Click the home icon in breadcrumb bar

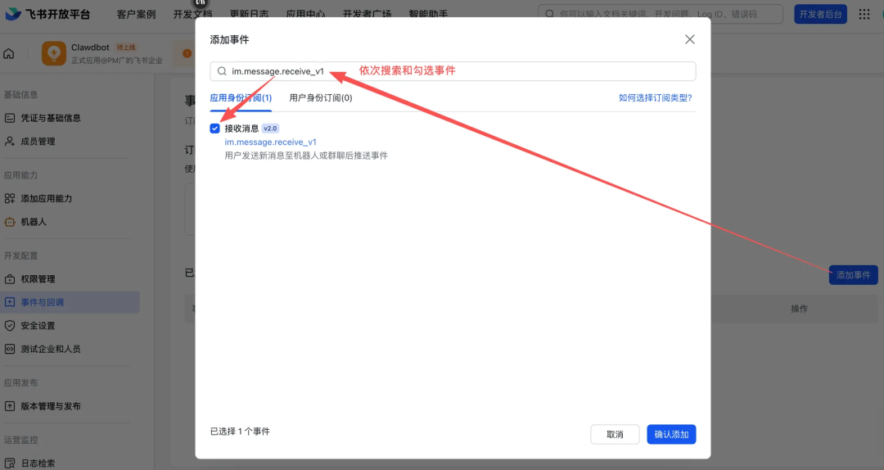tap(9, 54)
